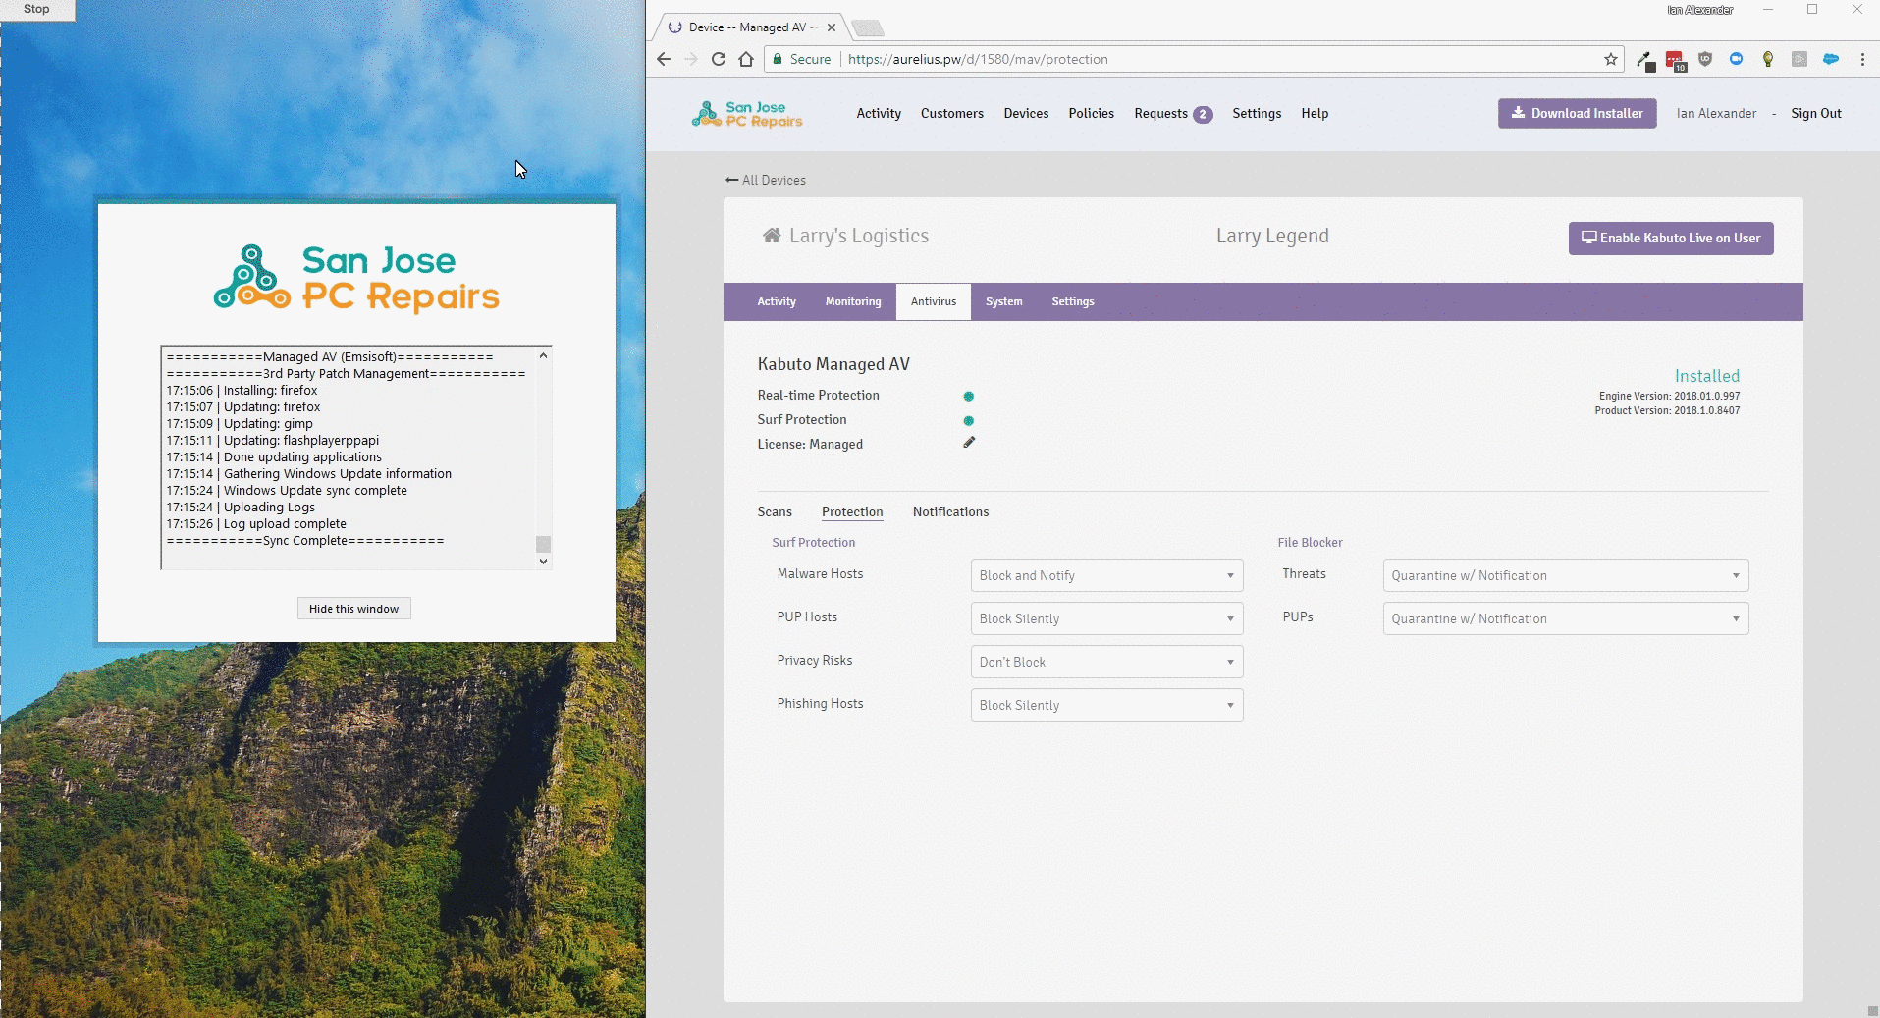Open the Devices nav menu
The width and height of the screenshot is (1880, 1018).
[1026, 114]
